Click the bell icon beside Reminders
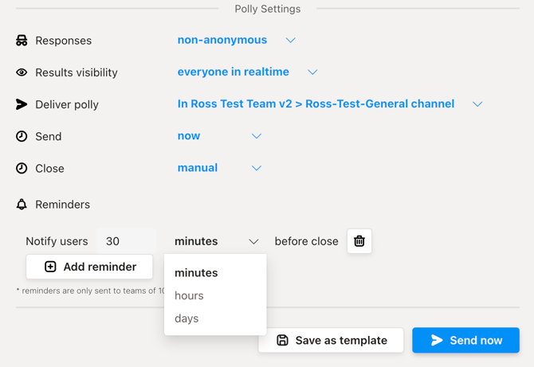The height and width of the screenshot is (367, 534). (x=22, y=205)
